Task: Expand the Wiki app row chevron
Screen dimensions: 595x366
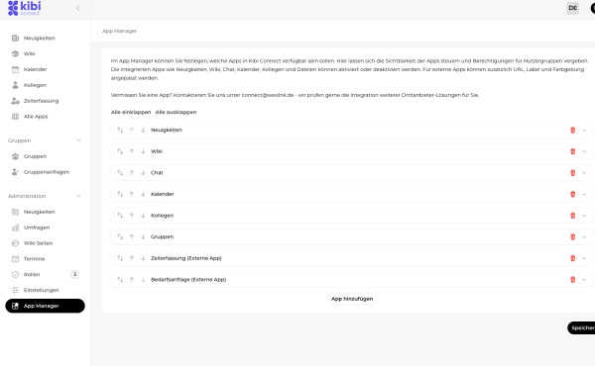Action: tap(584, 151)
